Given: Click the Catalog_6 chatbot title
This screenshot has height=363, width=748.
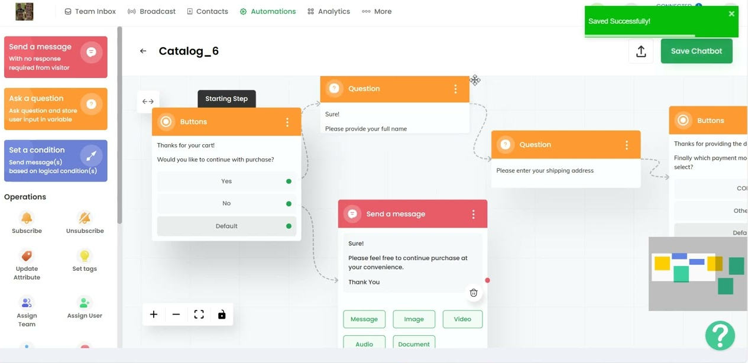Looking at the screenshot, I should (189, 51).
